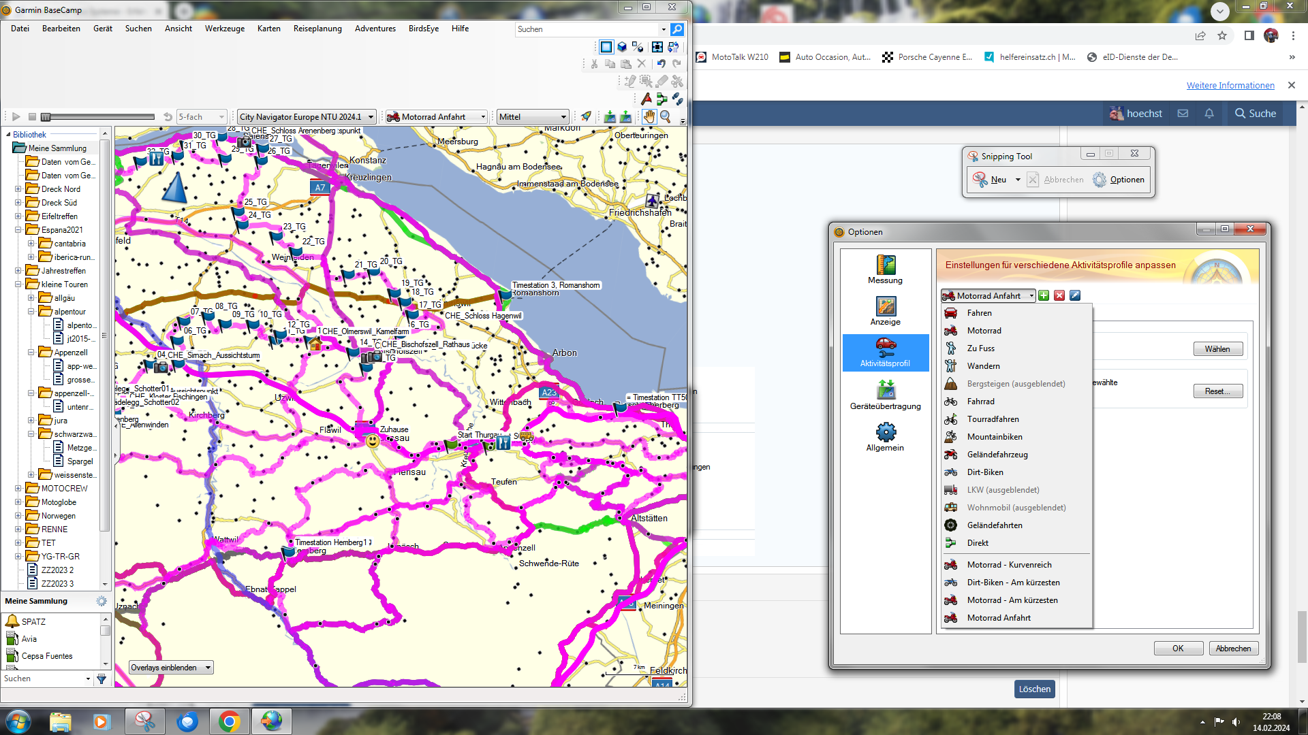Select Motorrad - Kurvenreich from profile list
The image size is (1308, 735).
coord(1009,565)
